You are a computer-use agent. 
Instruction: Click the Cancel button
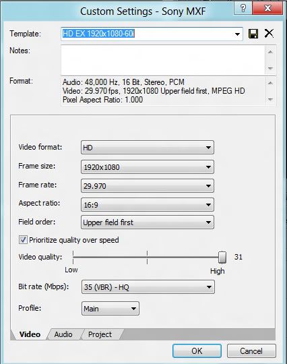click(251, 351)
